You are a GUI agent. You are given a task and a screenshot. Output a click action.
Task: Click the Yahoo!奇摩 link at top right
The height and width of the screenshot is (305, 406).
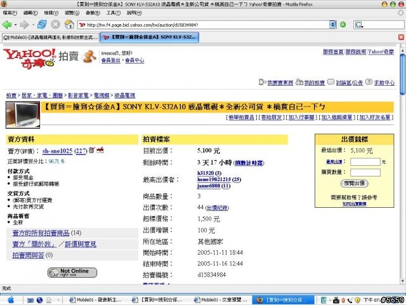(381, 52)
